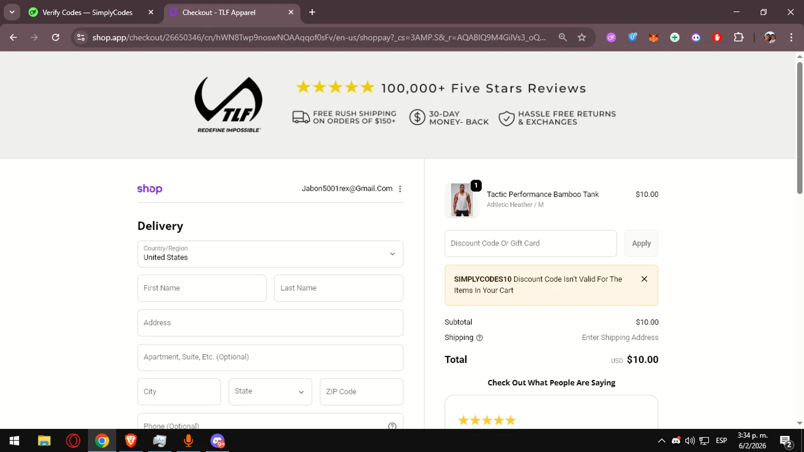The width and height of the screenshot is (804, 452).
Task: Open Brave browser from the taskbar
Action: point(131,441)
